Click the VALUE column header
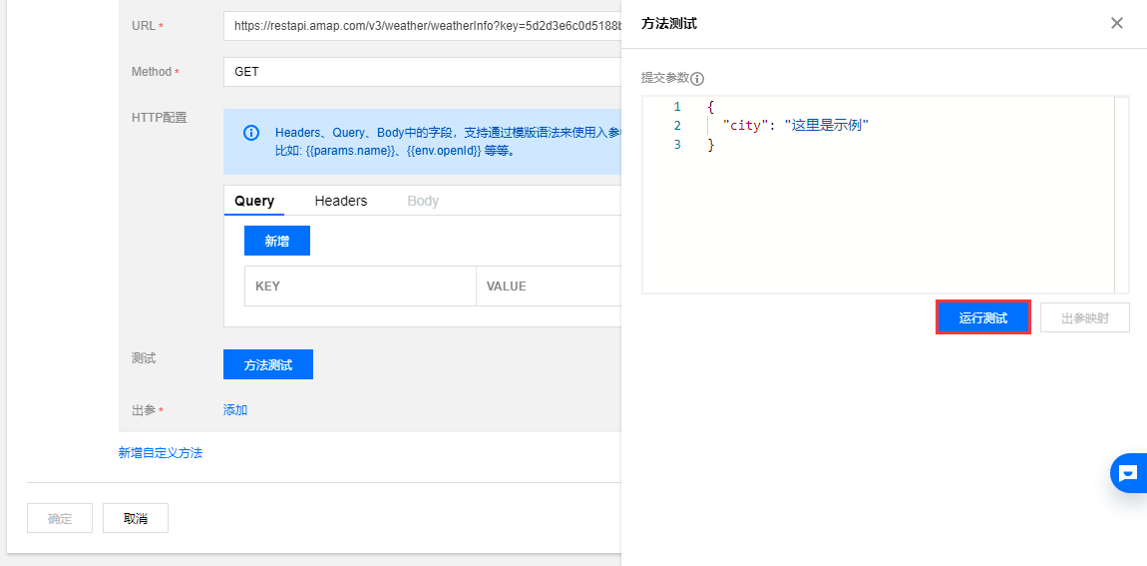1147x566 pixels. point(549,286)
